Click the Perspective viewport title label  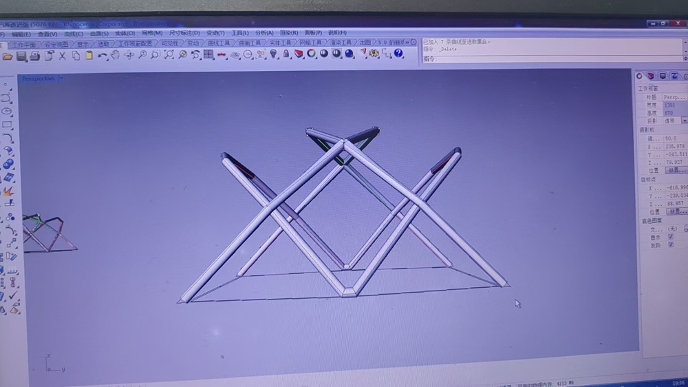(x=38, y=79)
